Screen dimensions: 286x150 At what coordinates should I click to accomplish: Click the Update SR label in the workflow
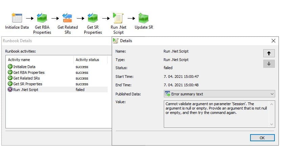coord(144,27)
